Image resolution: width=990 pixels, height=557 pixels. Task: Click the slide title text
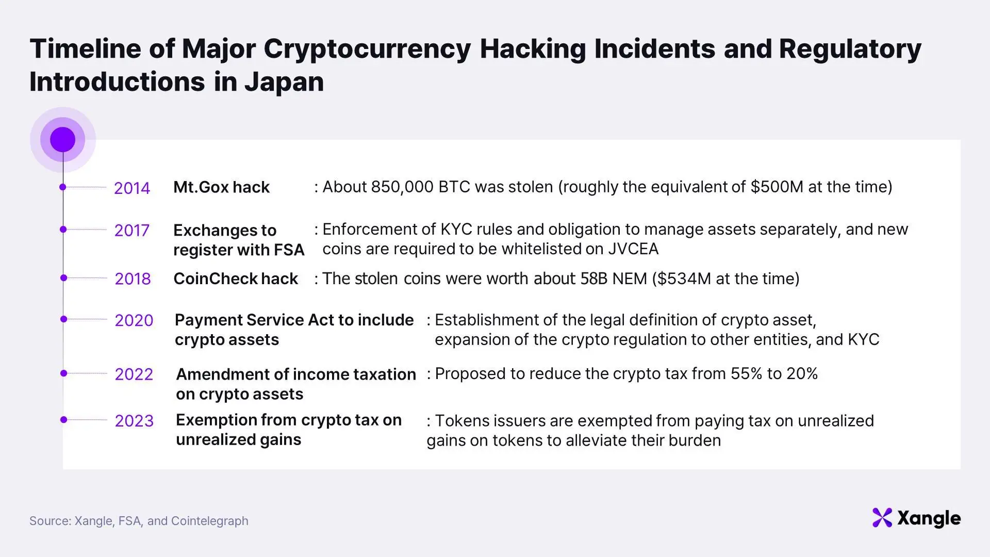[475, 65]
